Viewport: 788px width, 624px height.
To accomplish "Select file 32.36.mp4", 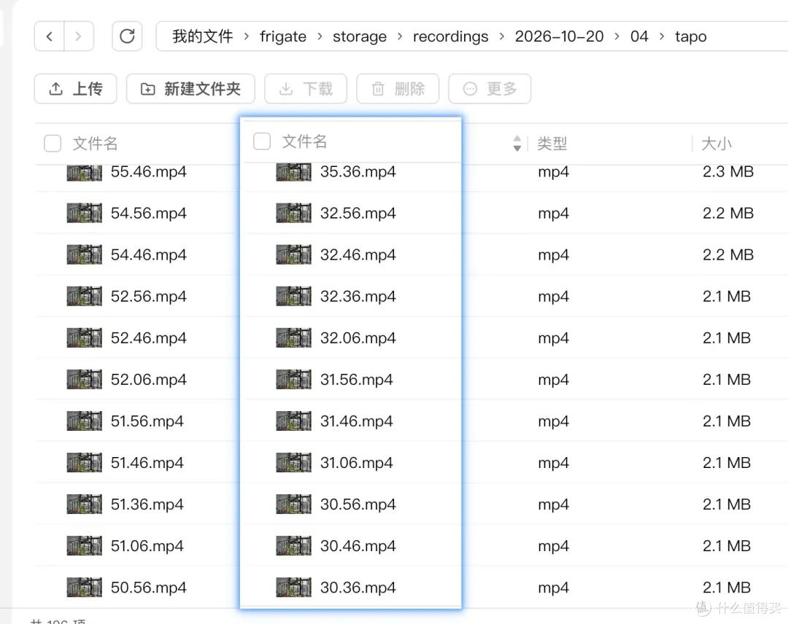I will click(x=358, y=296).
